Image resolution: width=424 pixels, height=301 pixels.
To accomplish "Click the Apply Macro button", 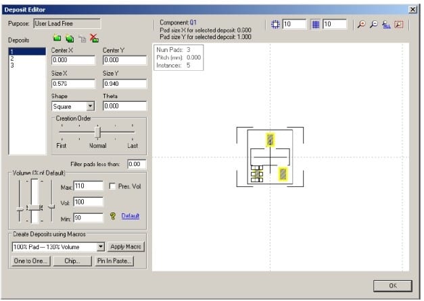I will [126, 247].
